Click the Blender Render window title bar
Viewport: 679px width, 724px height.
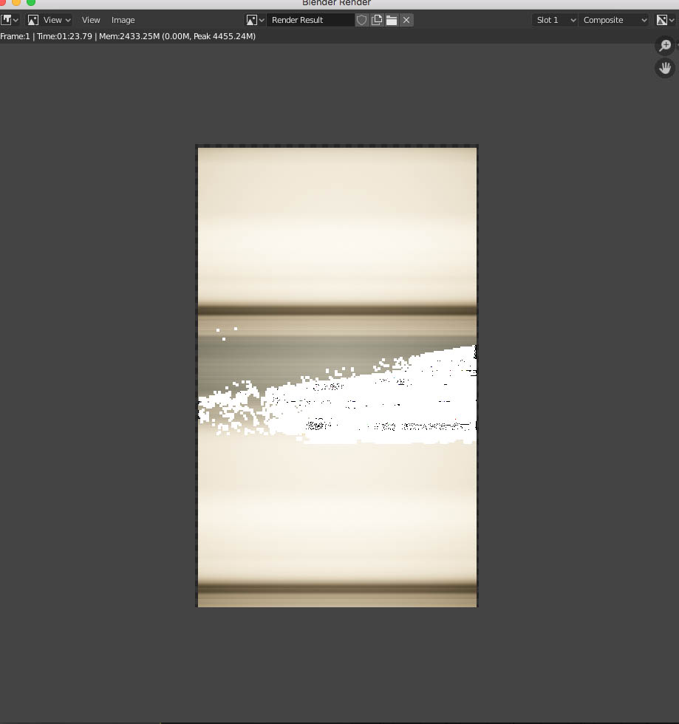click(x=336, y=3)
